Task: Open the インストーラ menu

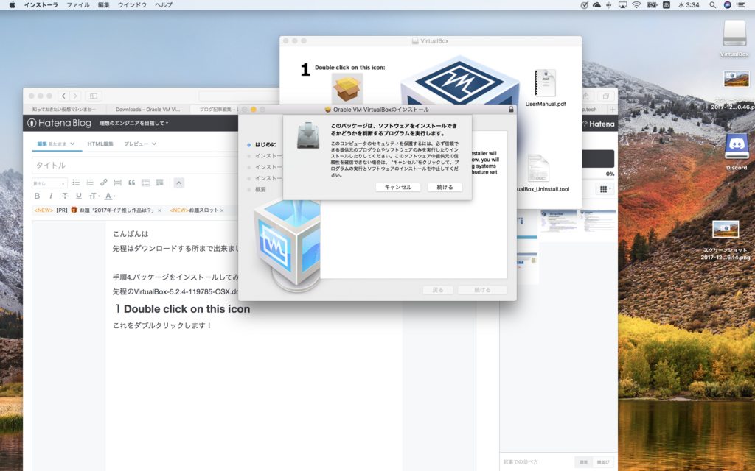Action: tap(41, 5)
